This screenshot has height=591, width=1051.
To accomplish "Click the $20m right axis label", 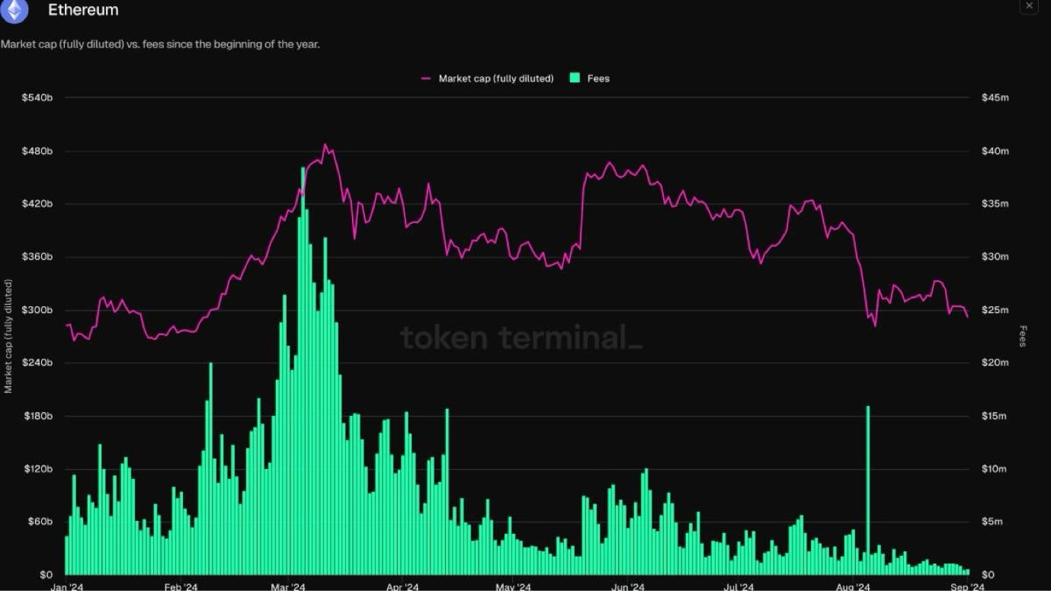I will tap(995, 363).
